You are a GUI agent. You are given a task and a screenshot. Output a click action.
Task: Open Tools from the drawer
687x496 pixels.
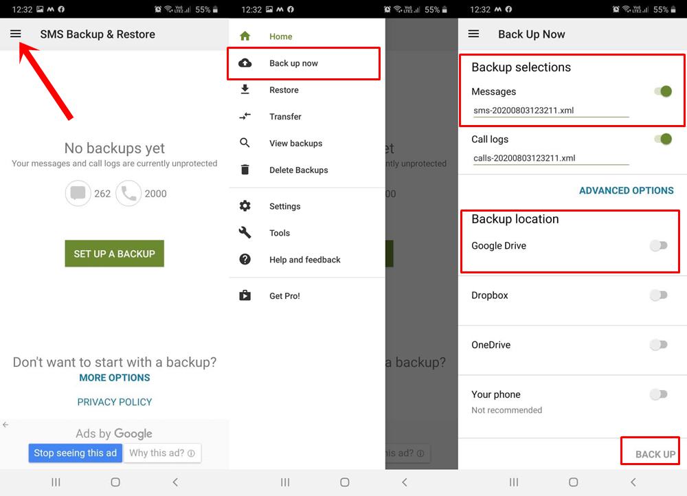click(306, 233)
